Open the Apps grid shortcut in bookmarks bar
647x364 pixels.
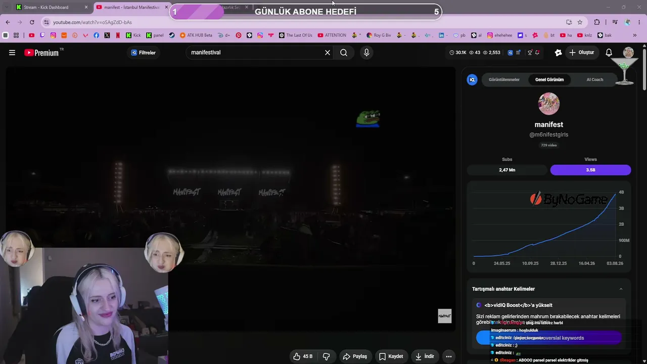(x=16, y=35)
